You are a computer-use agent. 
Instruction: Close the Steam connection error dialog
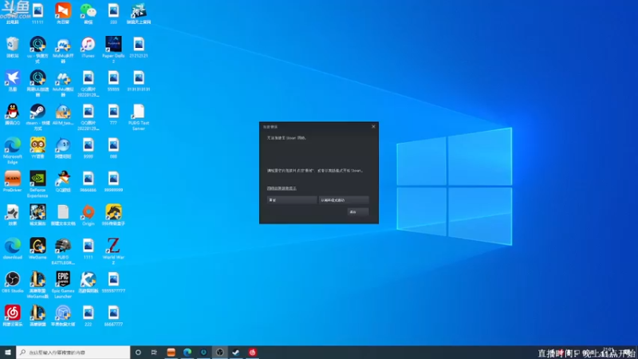click(373, 127)
